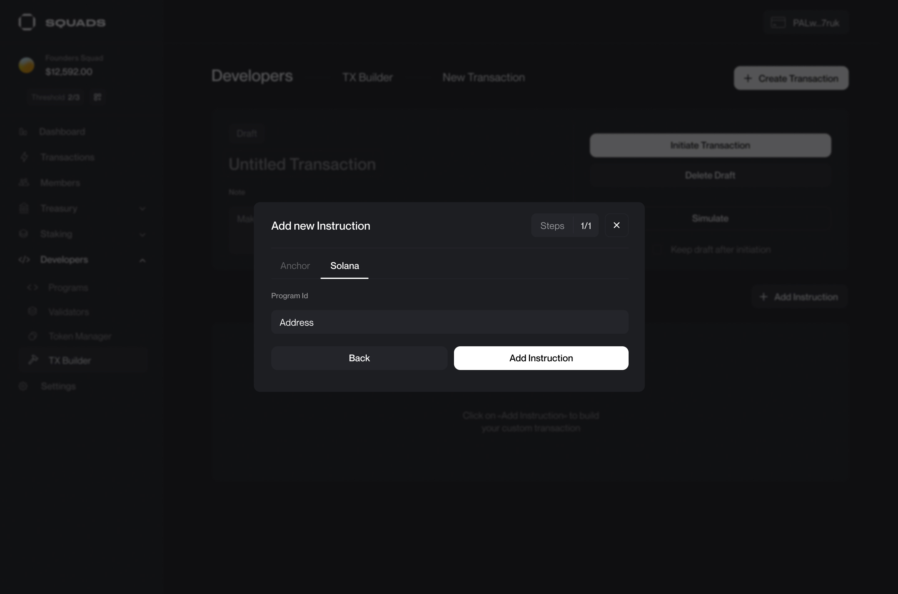Click the Developers breadcrumb heading
Viewport: 898px width, 594px height.
coord(252,76)
